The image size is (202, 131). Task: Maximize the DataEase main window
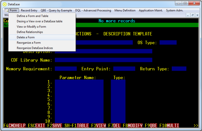185,3
